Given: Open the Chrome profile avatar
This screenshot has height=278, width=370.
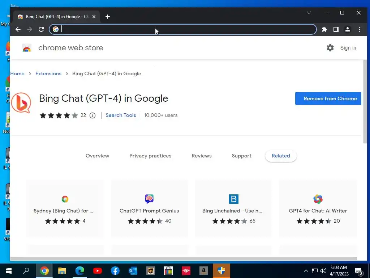Looking at the screenshot, I should pos(348,29).
